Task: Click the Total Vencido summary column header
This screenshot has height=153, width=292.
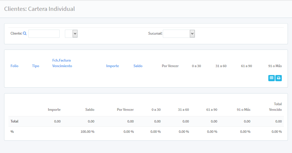Action: pos(275,107)
